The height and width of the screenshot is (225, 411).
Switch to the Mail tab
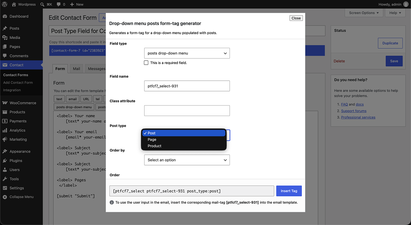click(77, 69)
